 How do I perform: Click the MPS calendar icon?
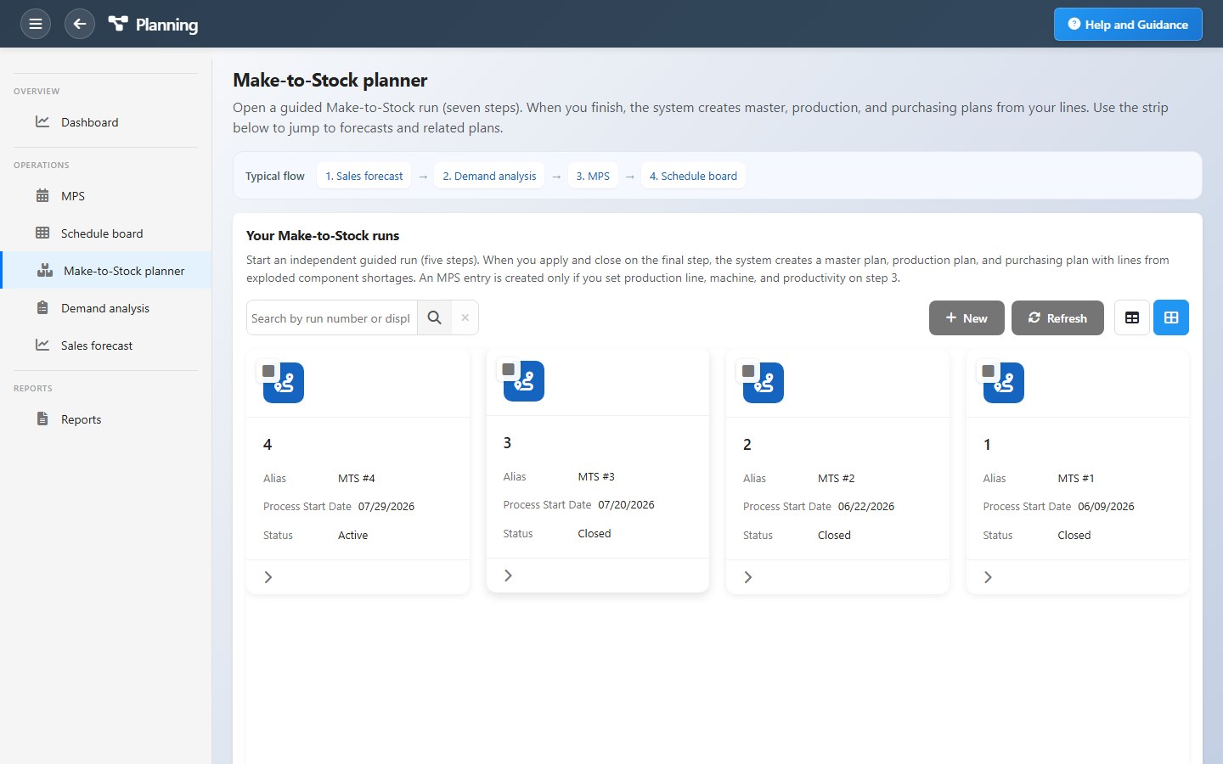(x=42, y=195)
